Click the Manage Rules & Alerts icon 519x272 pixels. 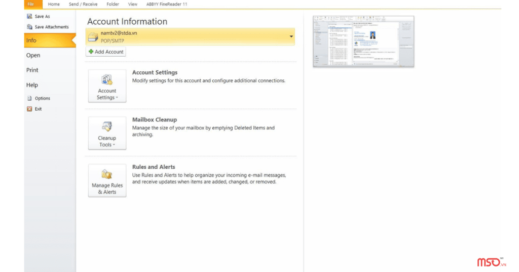click(x=106, y=174)
